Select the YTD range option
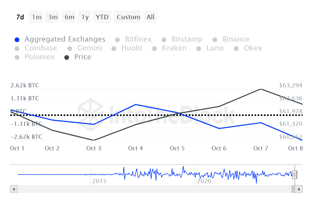The image size is (313, 208). tap(102, 17)
